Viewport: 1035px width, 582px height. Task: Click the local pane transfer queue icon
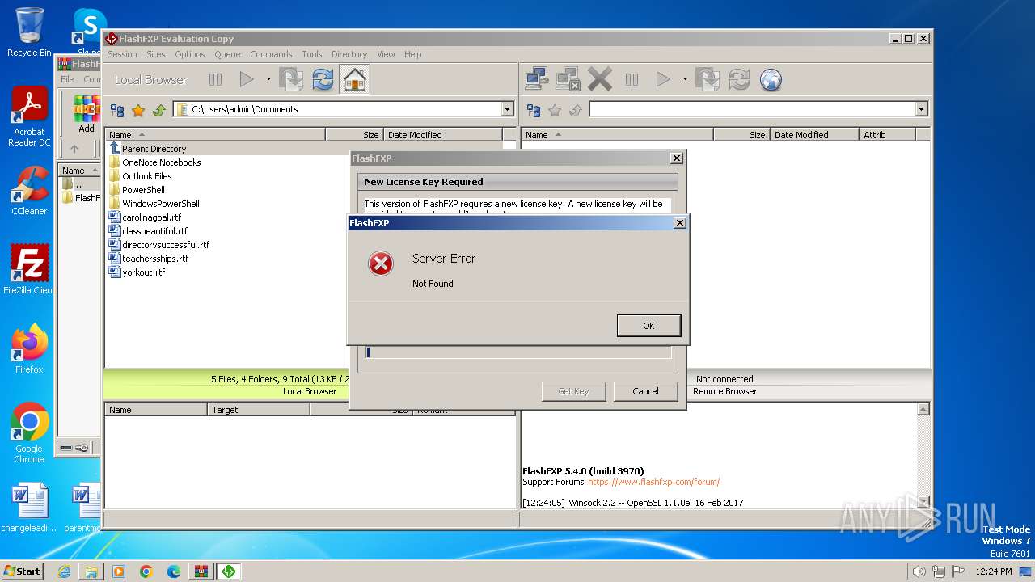[291, 79]
